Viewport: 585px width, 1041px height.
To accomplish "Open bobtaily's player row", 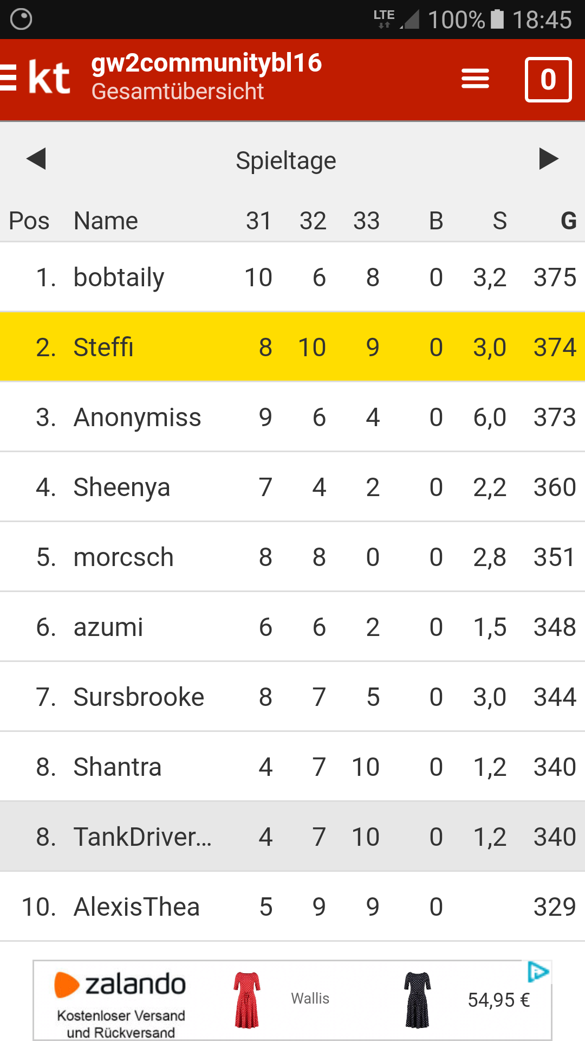I will (292, 278).
